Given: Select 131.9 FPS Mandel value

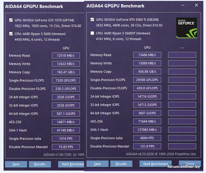Looking at the screenshot, I should pos(147,146).
